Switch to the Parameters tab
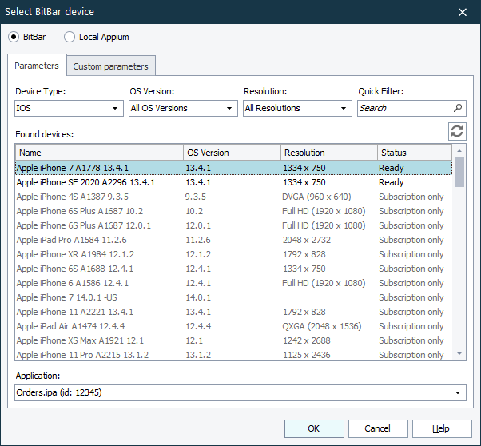481x446 pixels. coord(37,66)
